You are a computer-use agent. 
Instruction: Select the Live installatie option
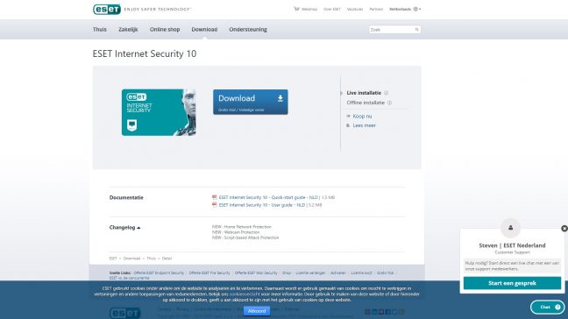[364, 93]
